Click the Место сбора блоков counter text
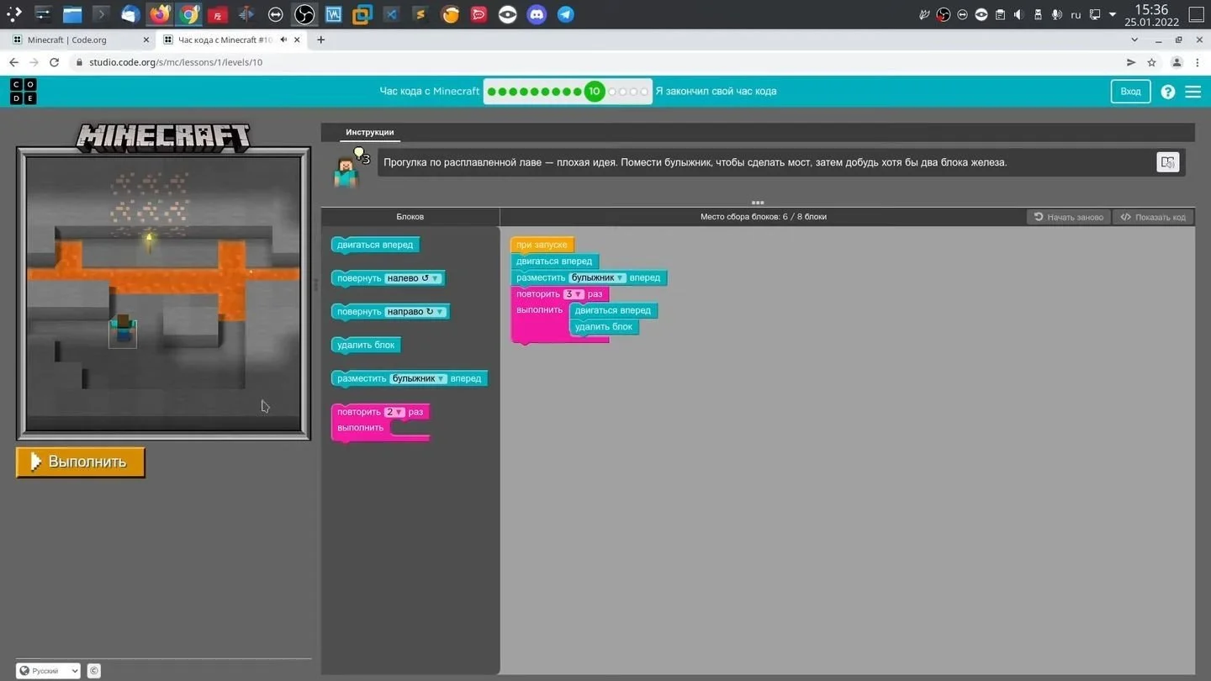1211x681 pixels. (x=764, y=217)
